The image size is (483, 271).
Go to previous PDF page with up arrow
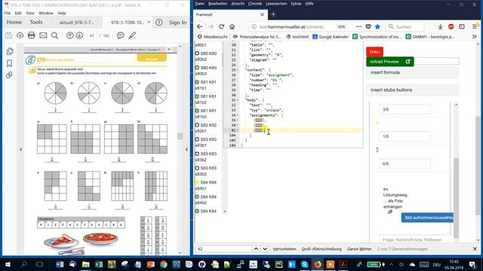70,35
